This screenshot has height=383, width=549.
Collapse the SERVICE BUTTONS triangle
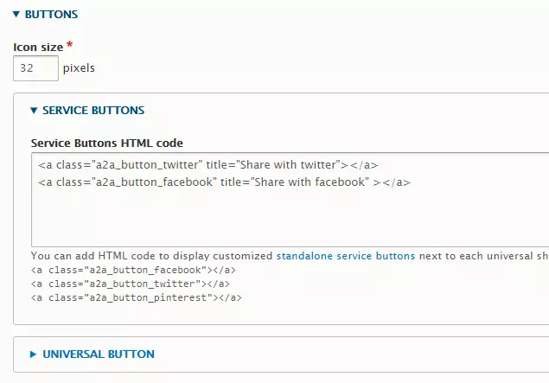[34, 111]
